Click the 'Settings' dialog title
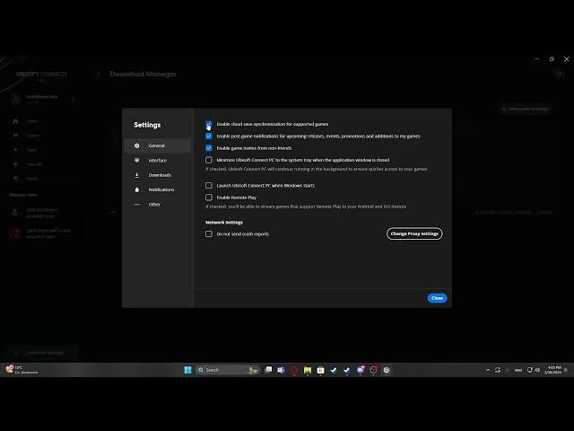 pos(147,125)
